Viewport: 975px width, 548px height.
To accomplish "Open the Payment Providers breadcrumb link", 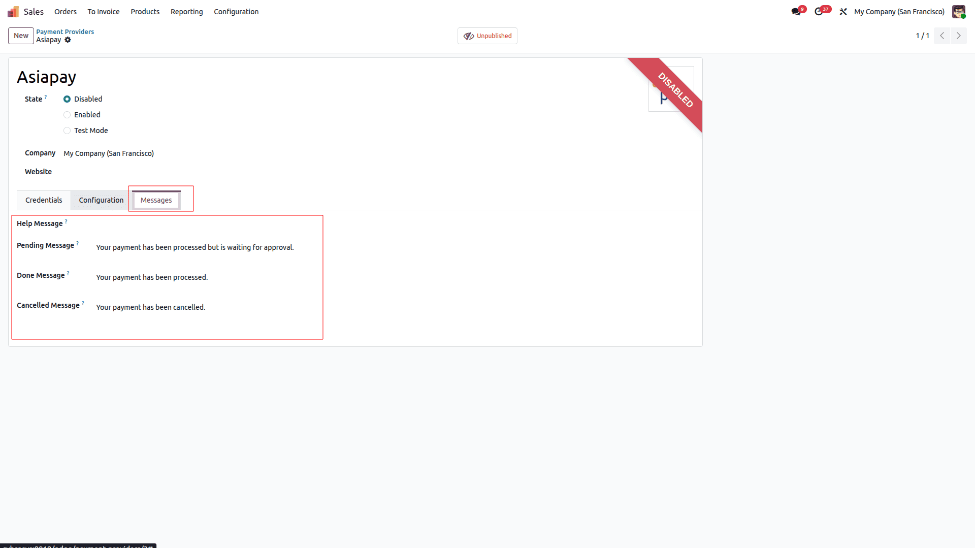I will (x=65, y=31).
